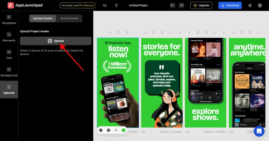Image resolution: width=269 pixels, height=141 pixels.
Task: Collapse the zoom bar with double chevron
Action: [x=116, y=130]
